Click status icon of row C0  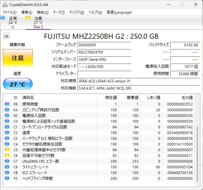7,121
